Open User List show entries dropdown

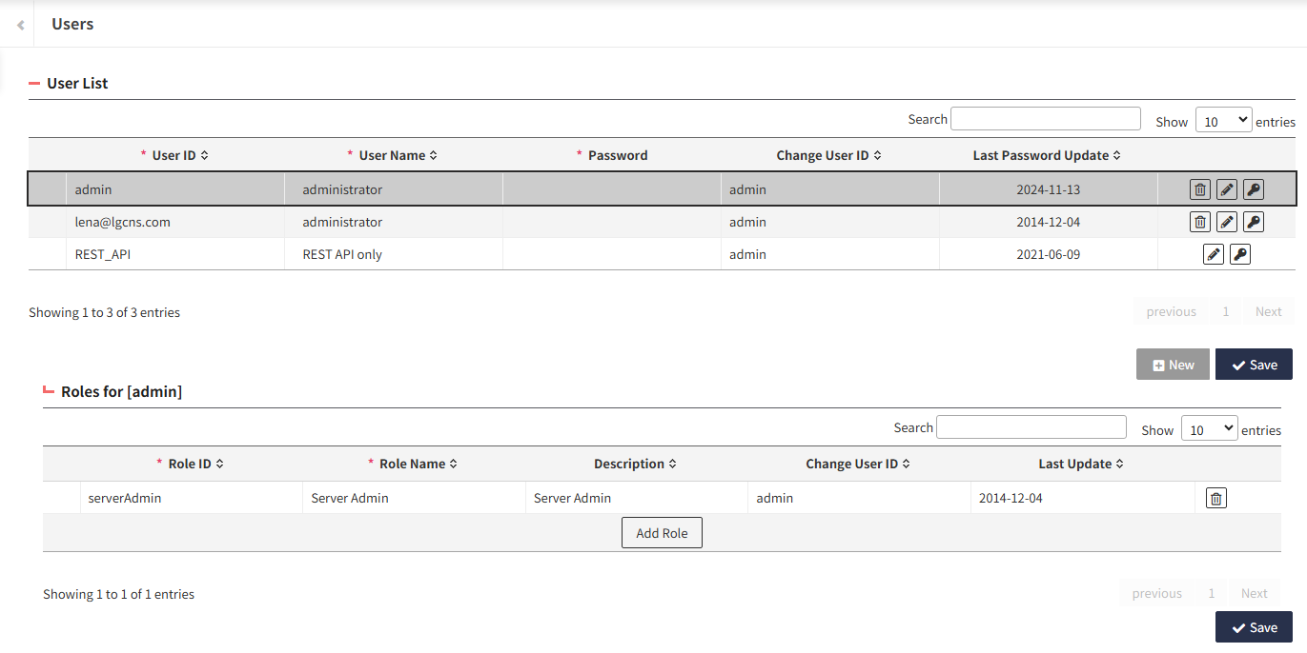[1223, 120]
